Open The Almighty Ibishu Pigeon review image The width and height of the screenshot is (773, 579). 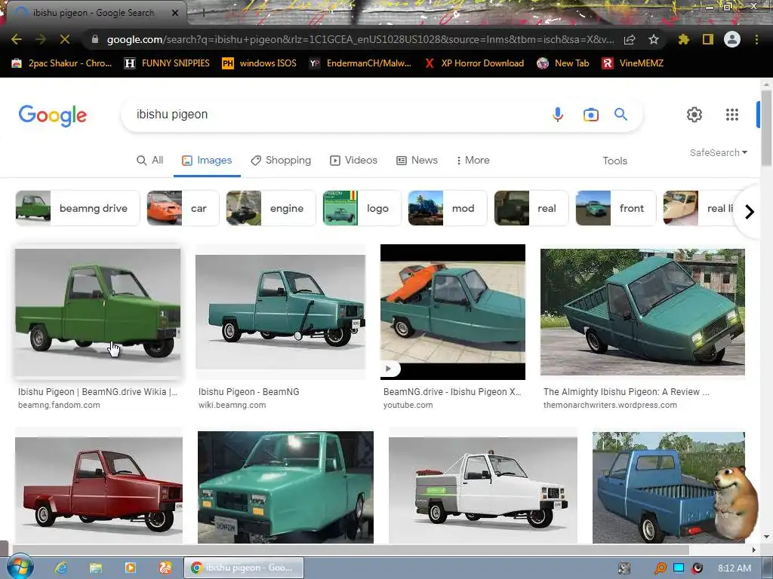coord(642,311)
